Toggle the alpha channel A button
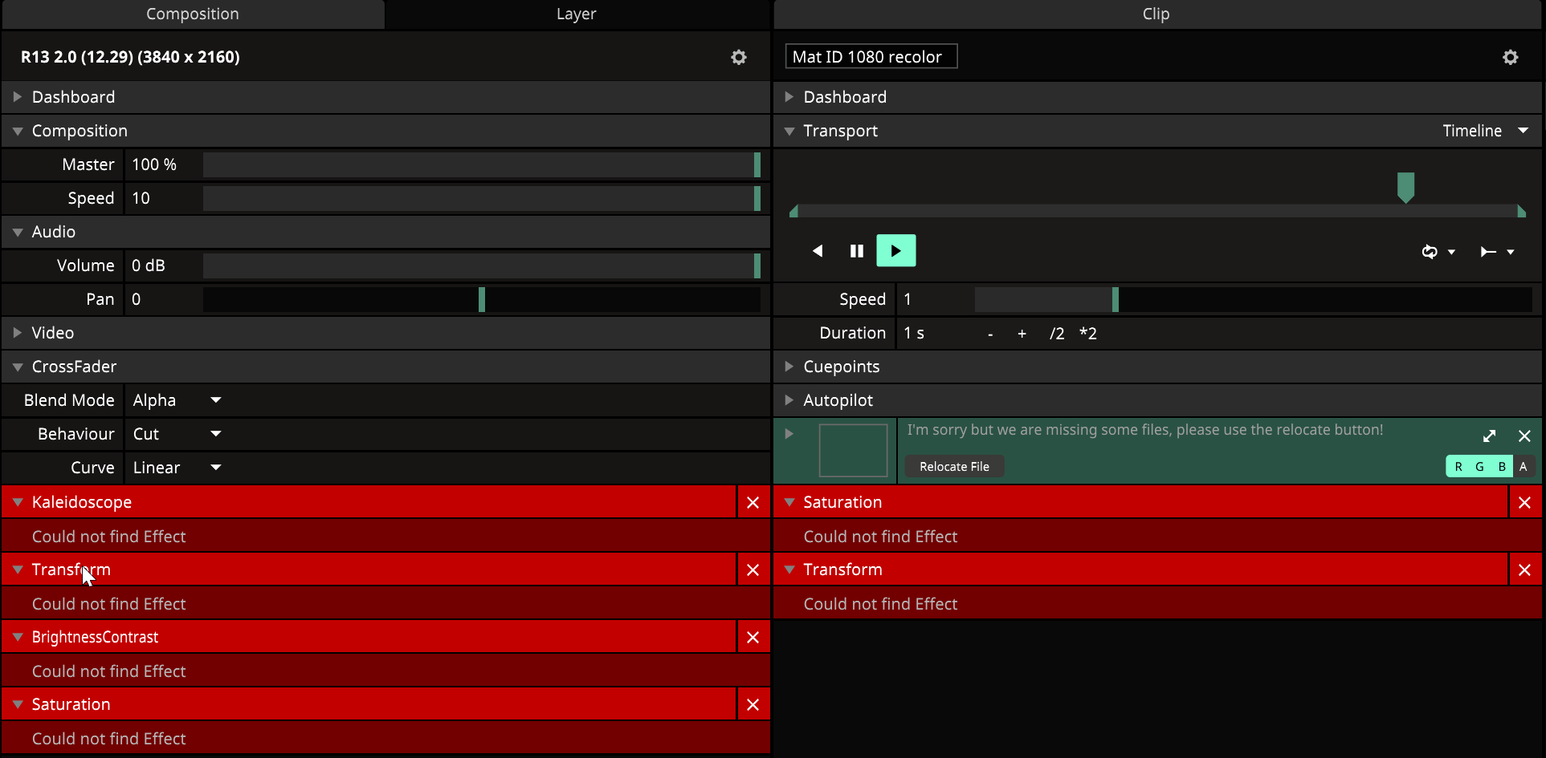The width and height of the screenshot is (1546, 758). 1523,467
